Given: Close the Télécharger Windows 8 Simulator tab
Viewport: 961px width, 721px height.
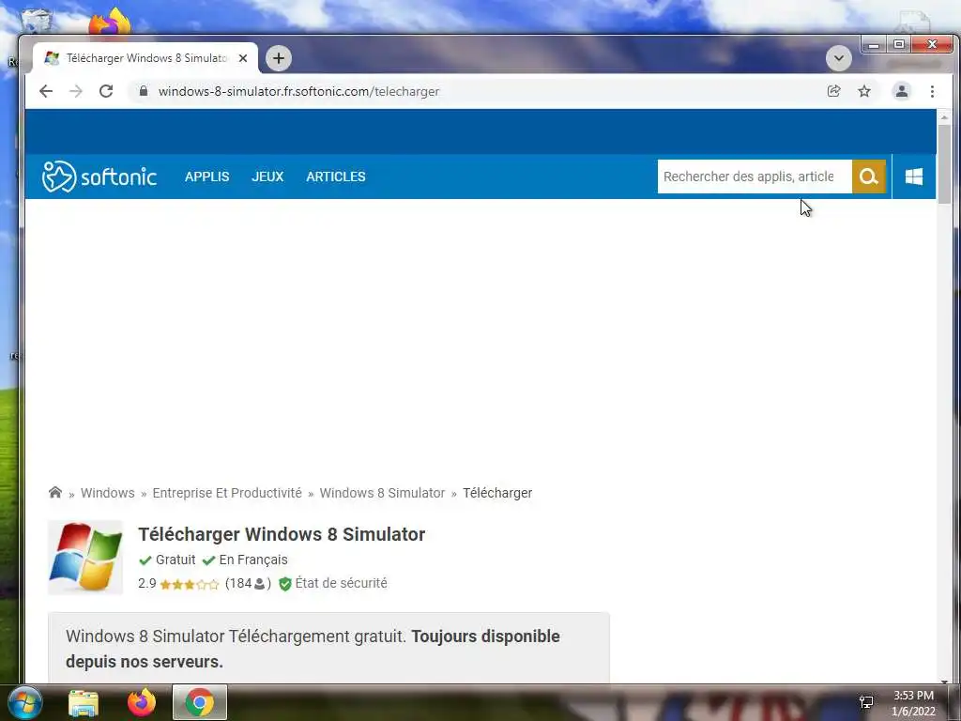Looking at the screenshot, I should (x=243, y=58).
